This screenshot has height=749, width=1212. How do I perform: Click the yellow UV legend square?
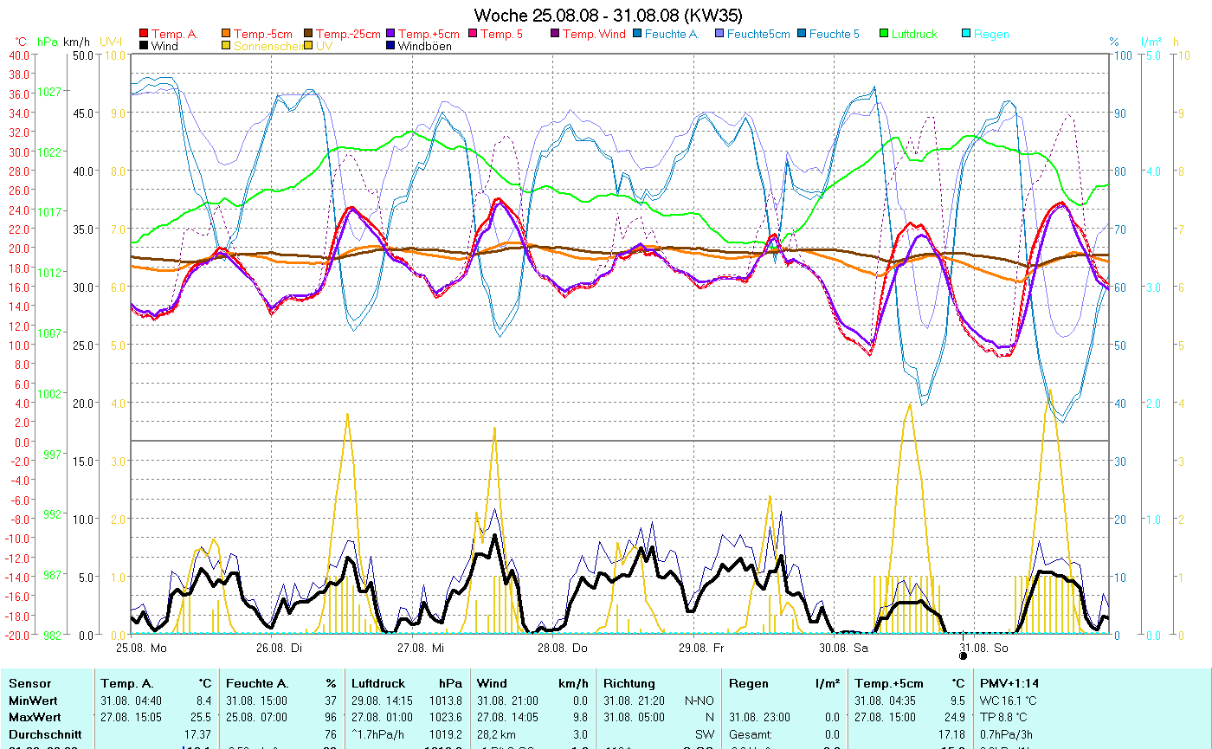[309, 46]
